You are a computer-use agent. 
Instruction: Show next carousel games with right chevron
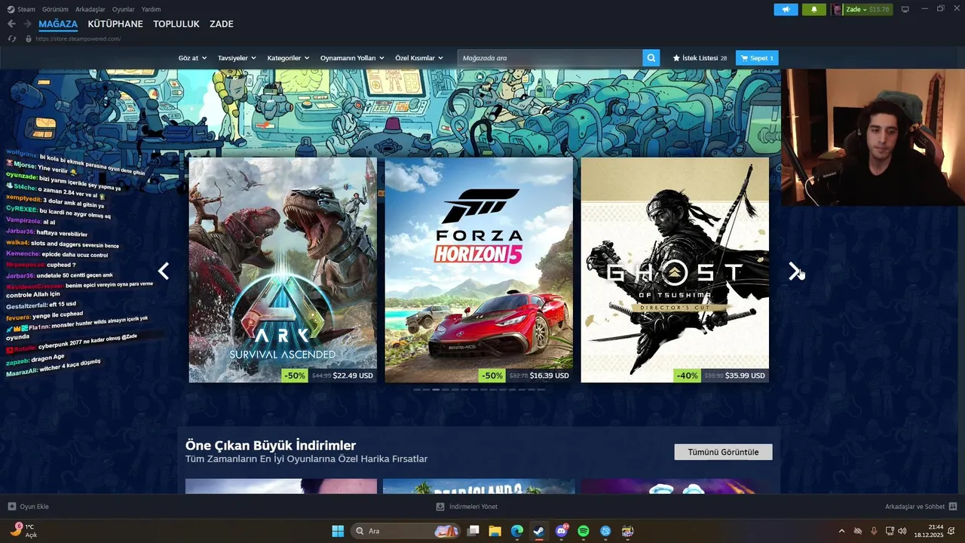(794, 271)
